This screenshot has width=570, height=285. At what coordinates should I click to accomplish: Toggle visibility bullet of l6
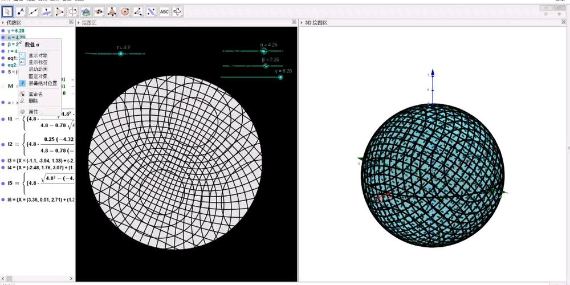coord(3,199)
